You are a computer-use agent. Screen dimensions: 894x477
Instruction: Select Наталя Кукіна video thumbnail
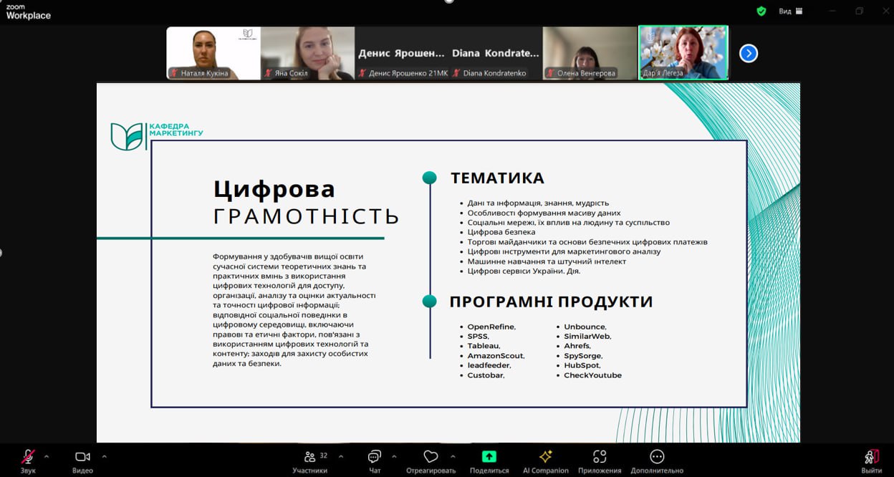tap(213, 53)
